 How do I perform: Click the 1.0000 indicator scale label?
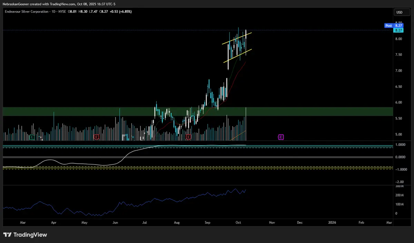pos(400,145)
